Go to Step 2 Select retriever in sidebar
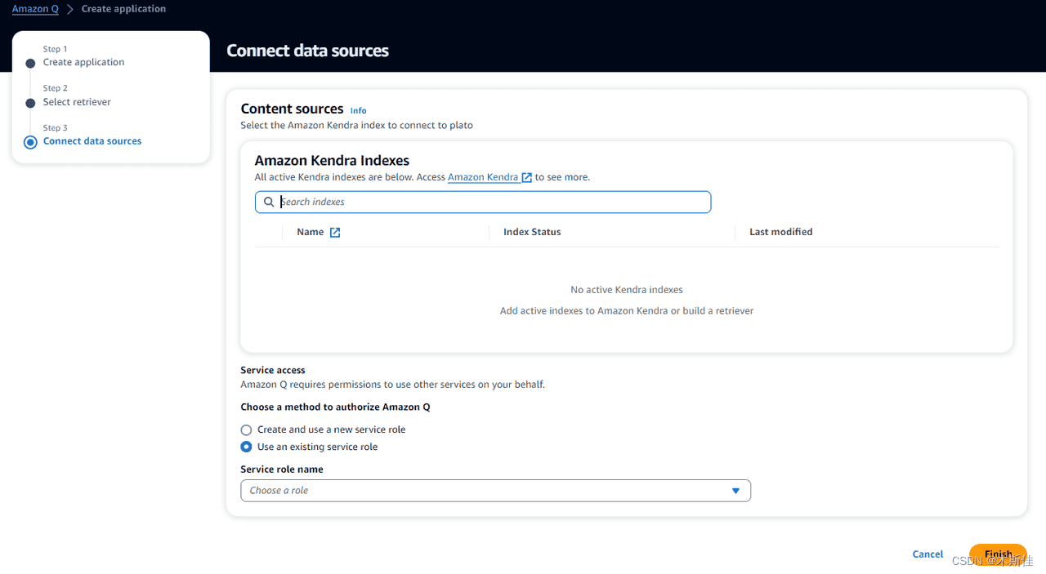This screenshot has height=574, width=1046. click(x=77, y=101)
